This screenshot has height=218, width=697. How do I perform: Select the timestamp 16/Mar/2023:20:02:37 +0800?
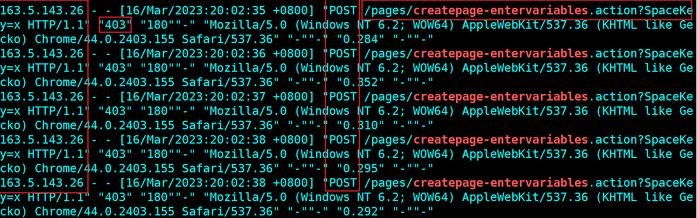tap(216, 97)
